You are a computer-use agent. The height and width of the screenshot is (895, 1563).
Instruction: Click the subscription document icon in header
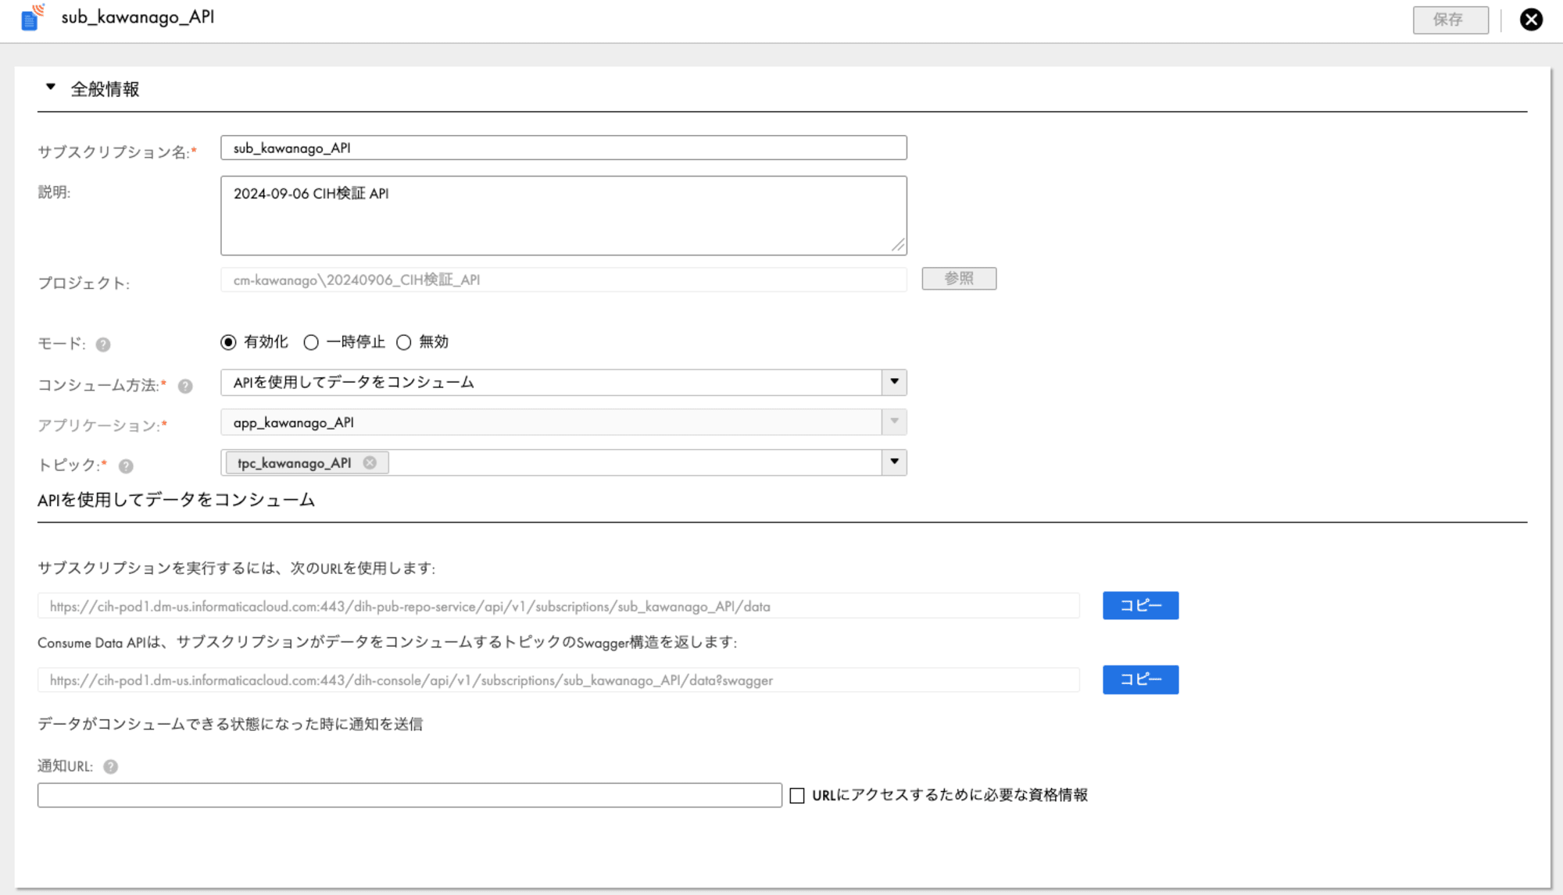point(32,17)
